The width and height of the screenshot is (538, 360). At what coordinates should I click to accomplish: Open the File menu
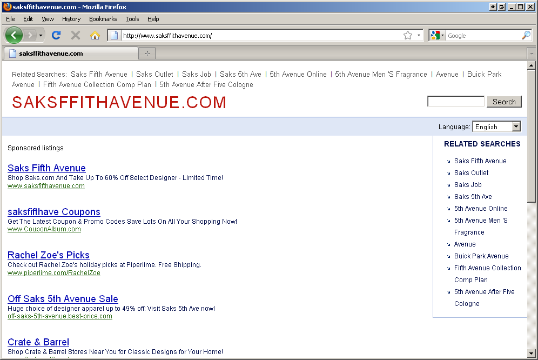pyautogui.click(x=10, y=19)
